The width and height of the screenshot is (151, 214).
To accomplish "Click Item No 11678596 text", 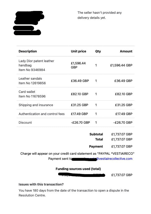I will coord(32,96).
